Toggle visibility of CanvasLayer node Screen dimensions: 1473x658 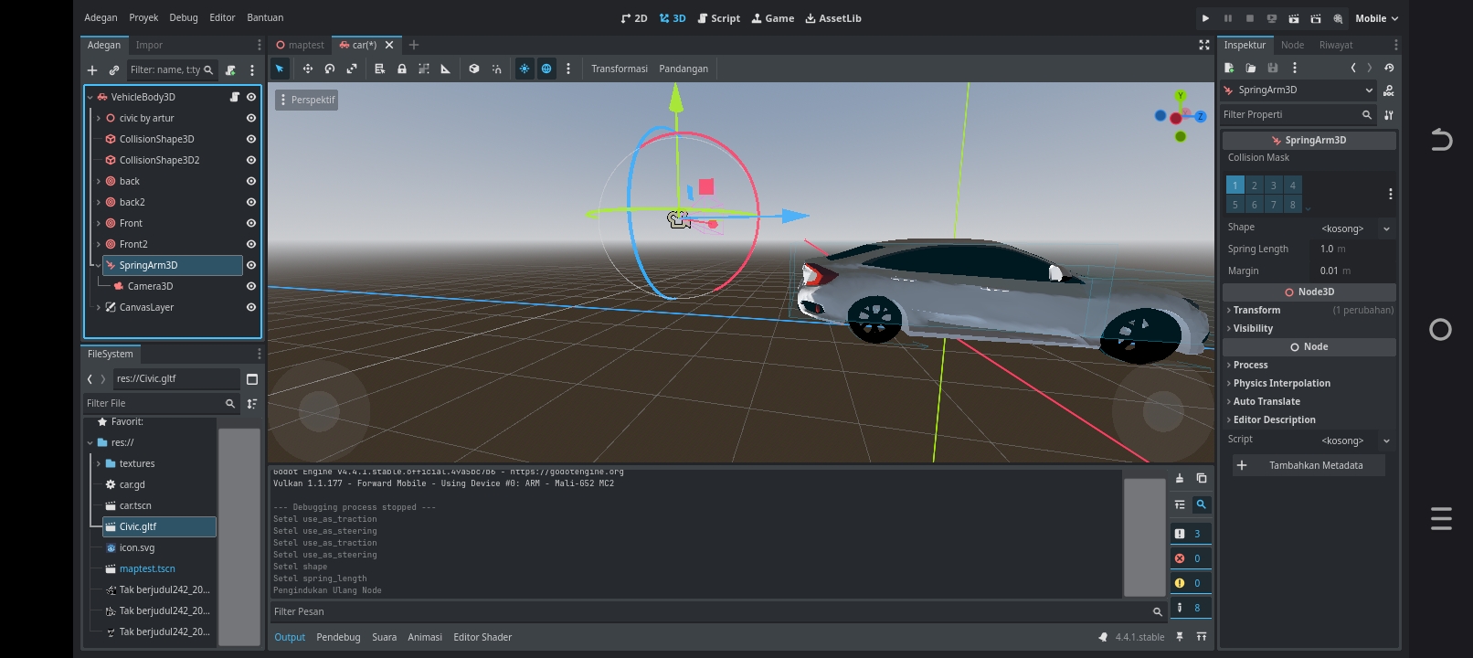pyautogui.click(x=251, y=307)
